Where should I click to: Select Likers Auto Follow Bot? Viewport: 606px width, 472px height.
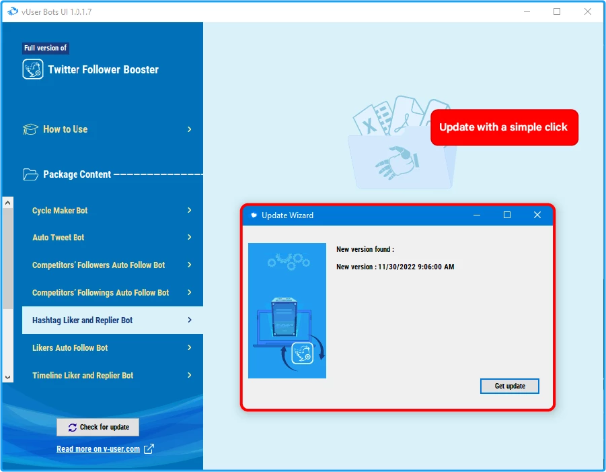(x=112, y=347)
